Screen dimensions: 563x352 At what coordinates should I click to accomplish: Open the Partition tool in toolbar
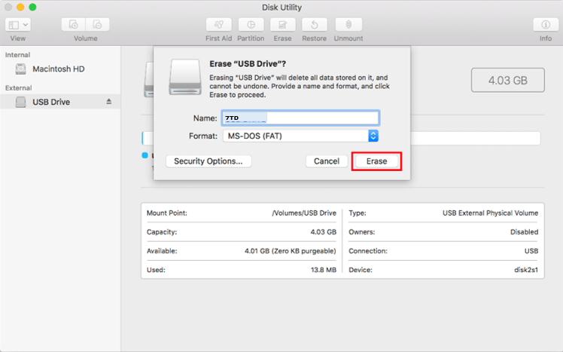[x=251, y=25]
